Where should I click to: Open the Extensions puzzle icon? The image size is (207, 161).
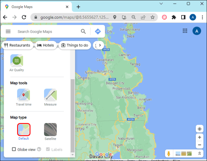[x=174, y=17]
